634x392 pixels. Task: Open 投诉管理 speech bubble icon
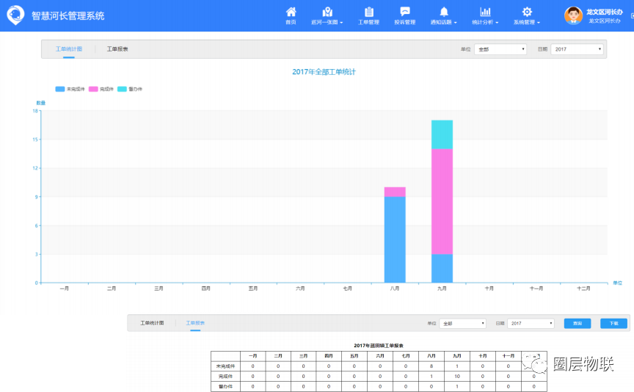click(405, 12)
